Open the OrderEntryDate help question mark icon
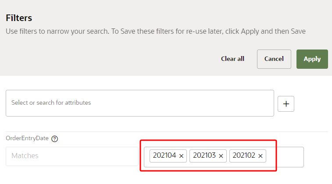 click(55, 139)
